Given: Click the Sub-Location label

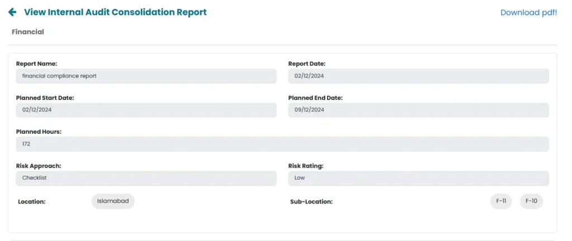Looking at the screenshot, I should click(311, 201).
